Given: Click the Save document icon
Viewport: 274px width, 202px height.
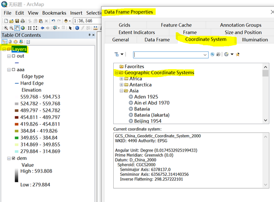Looking at the screenshot, I should (x=16, y=21).
